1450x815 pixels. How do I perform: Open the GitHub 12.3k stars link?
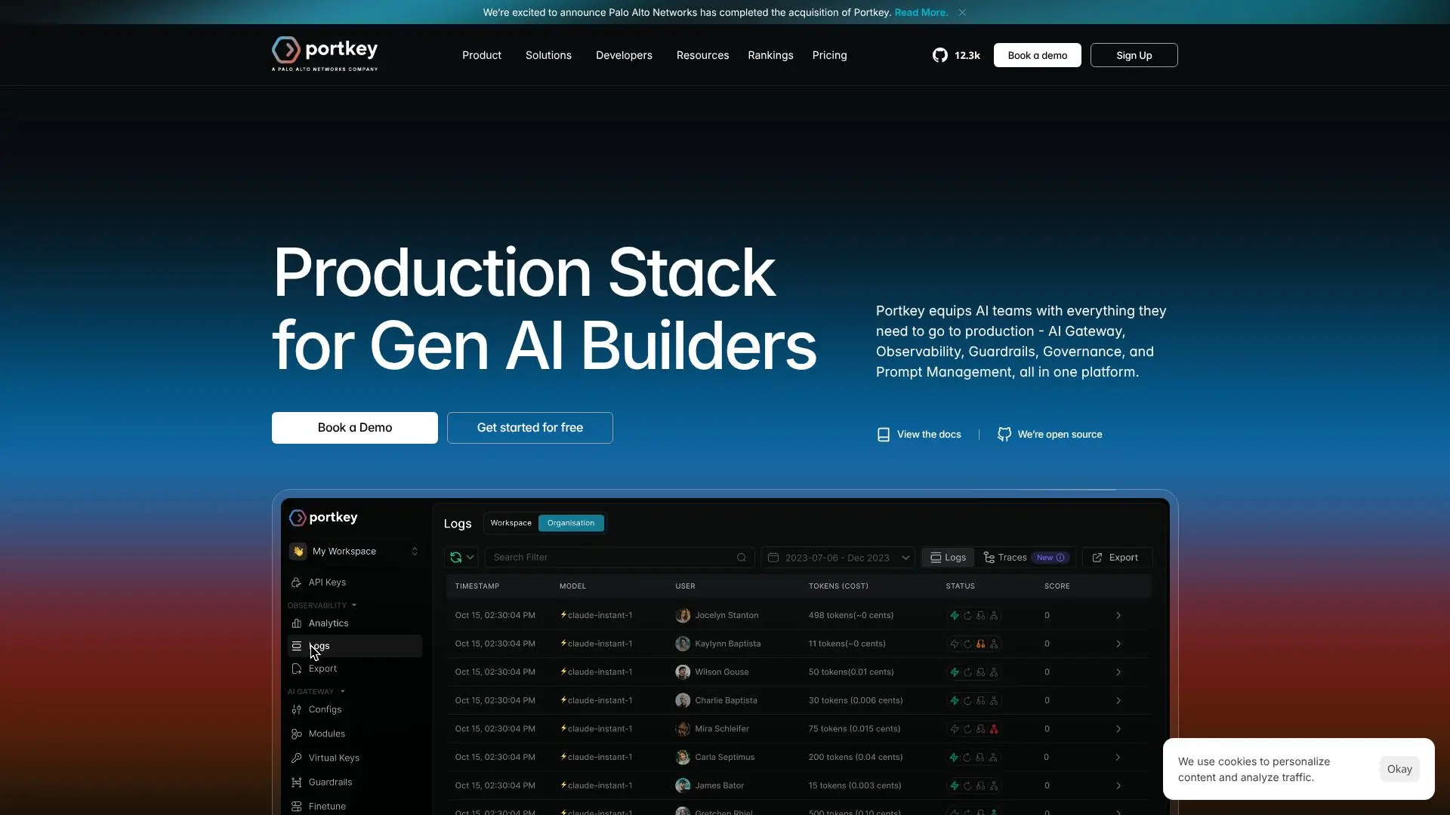tap(956, 55)
